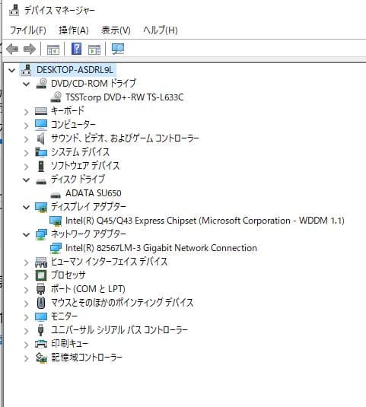
Task: Select Intel(R) 82567LM-3 Gigabit Network Connection text
Action: (x=161, y=248)
